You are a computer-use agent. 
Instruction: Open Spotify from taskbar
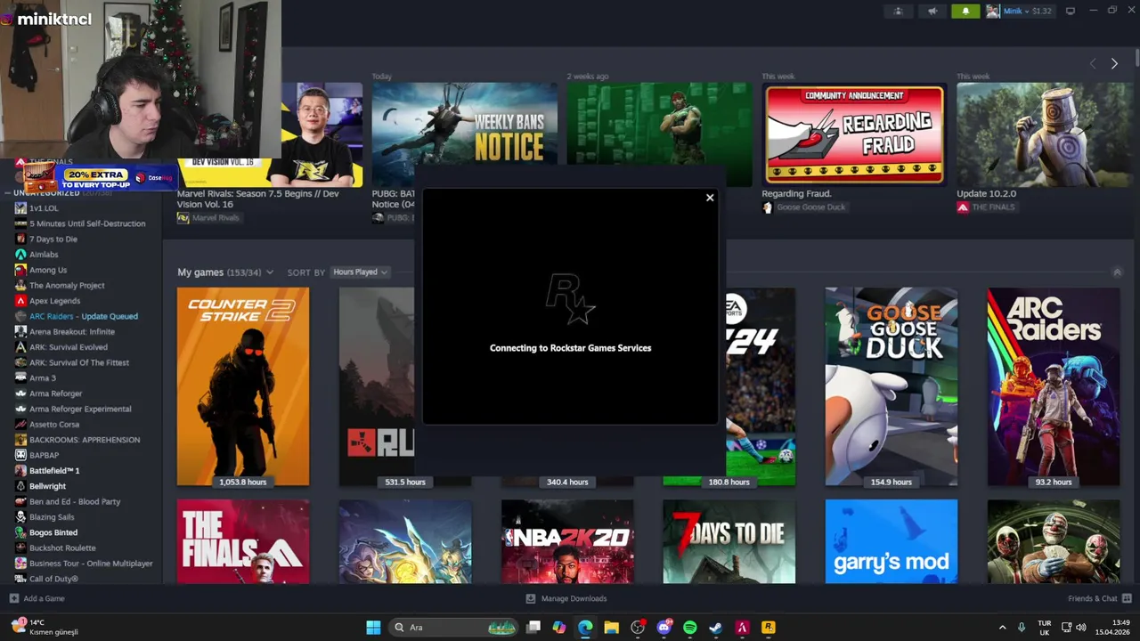click(x=690, y=628)
